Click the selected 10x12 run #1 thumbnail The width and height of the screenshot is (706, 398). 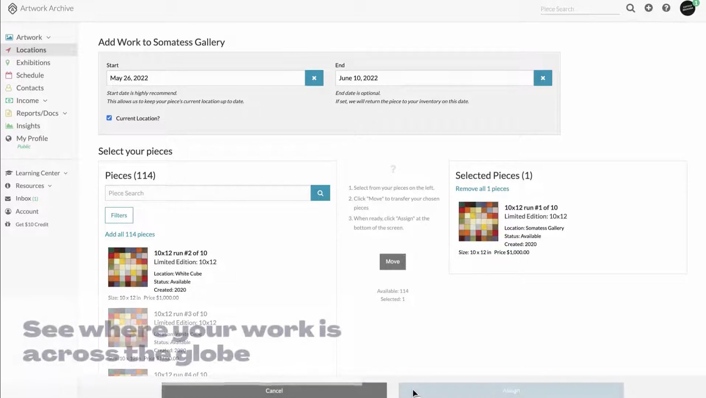point(478,221)
